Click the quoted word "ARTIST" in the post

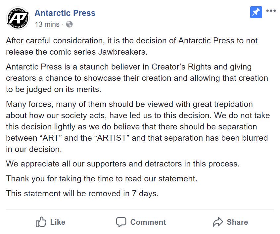112,138
